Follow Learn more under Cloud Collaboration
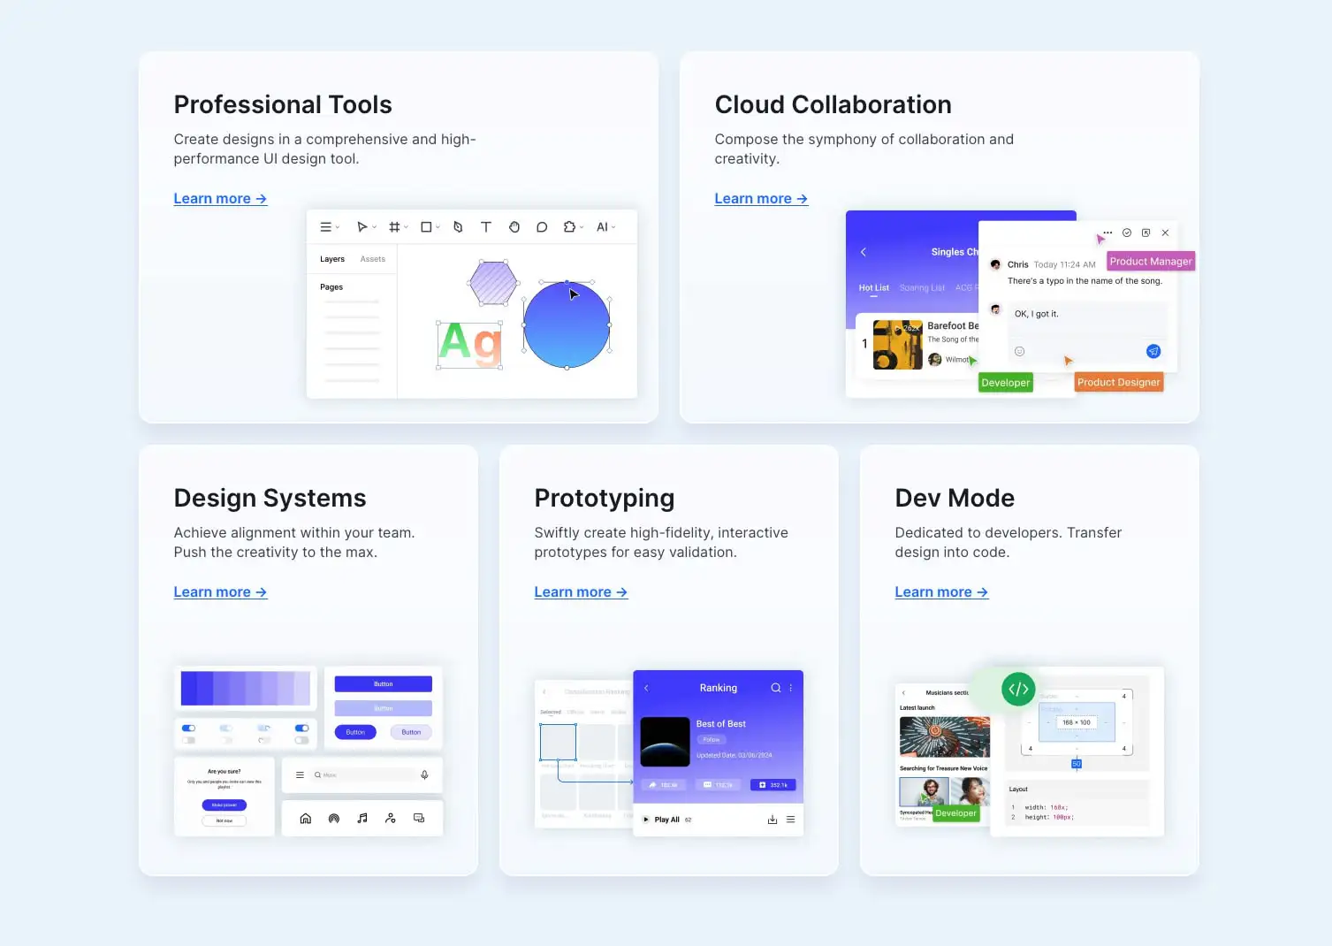The height and width of the screenshot is (946, 1332). click(x=761, y=199)
